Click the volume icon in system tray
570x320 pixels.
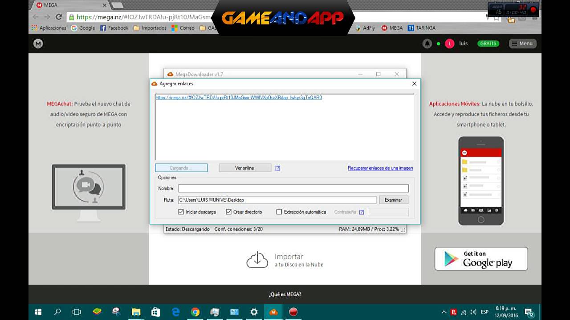473,312
